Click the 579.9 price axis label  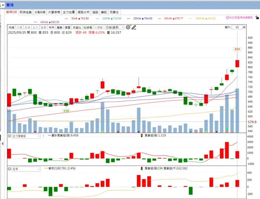[x=252, y=122]
